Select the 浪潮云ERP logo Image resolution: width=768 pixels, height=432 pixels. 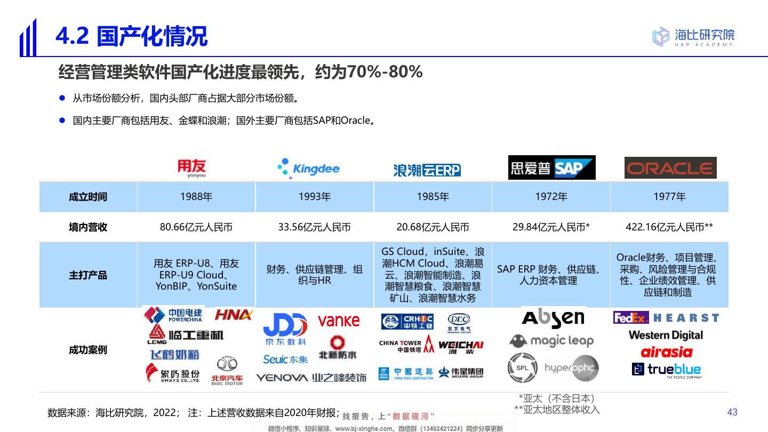pos(427,170)
